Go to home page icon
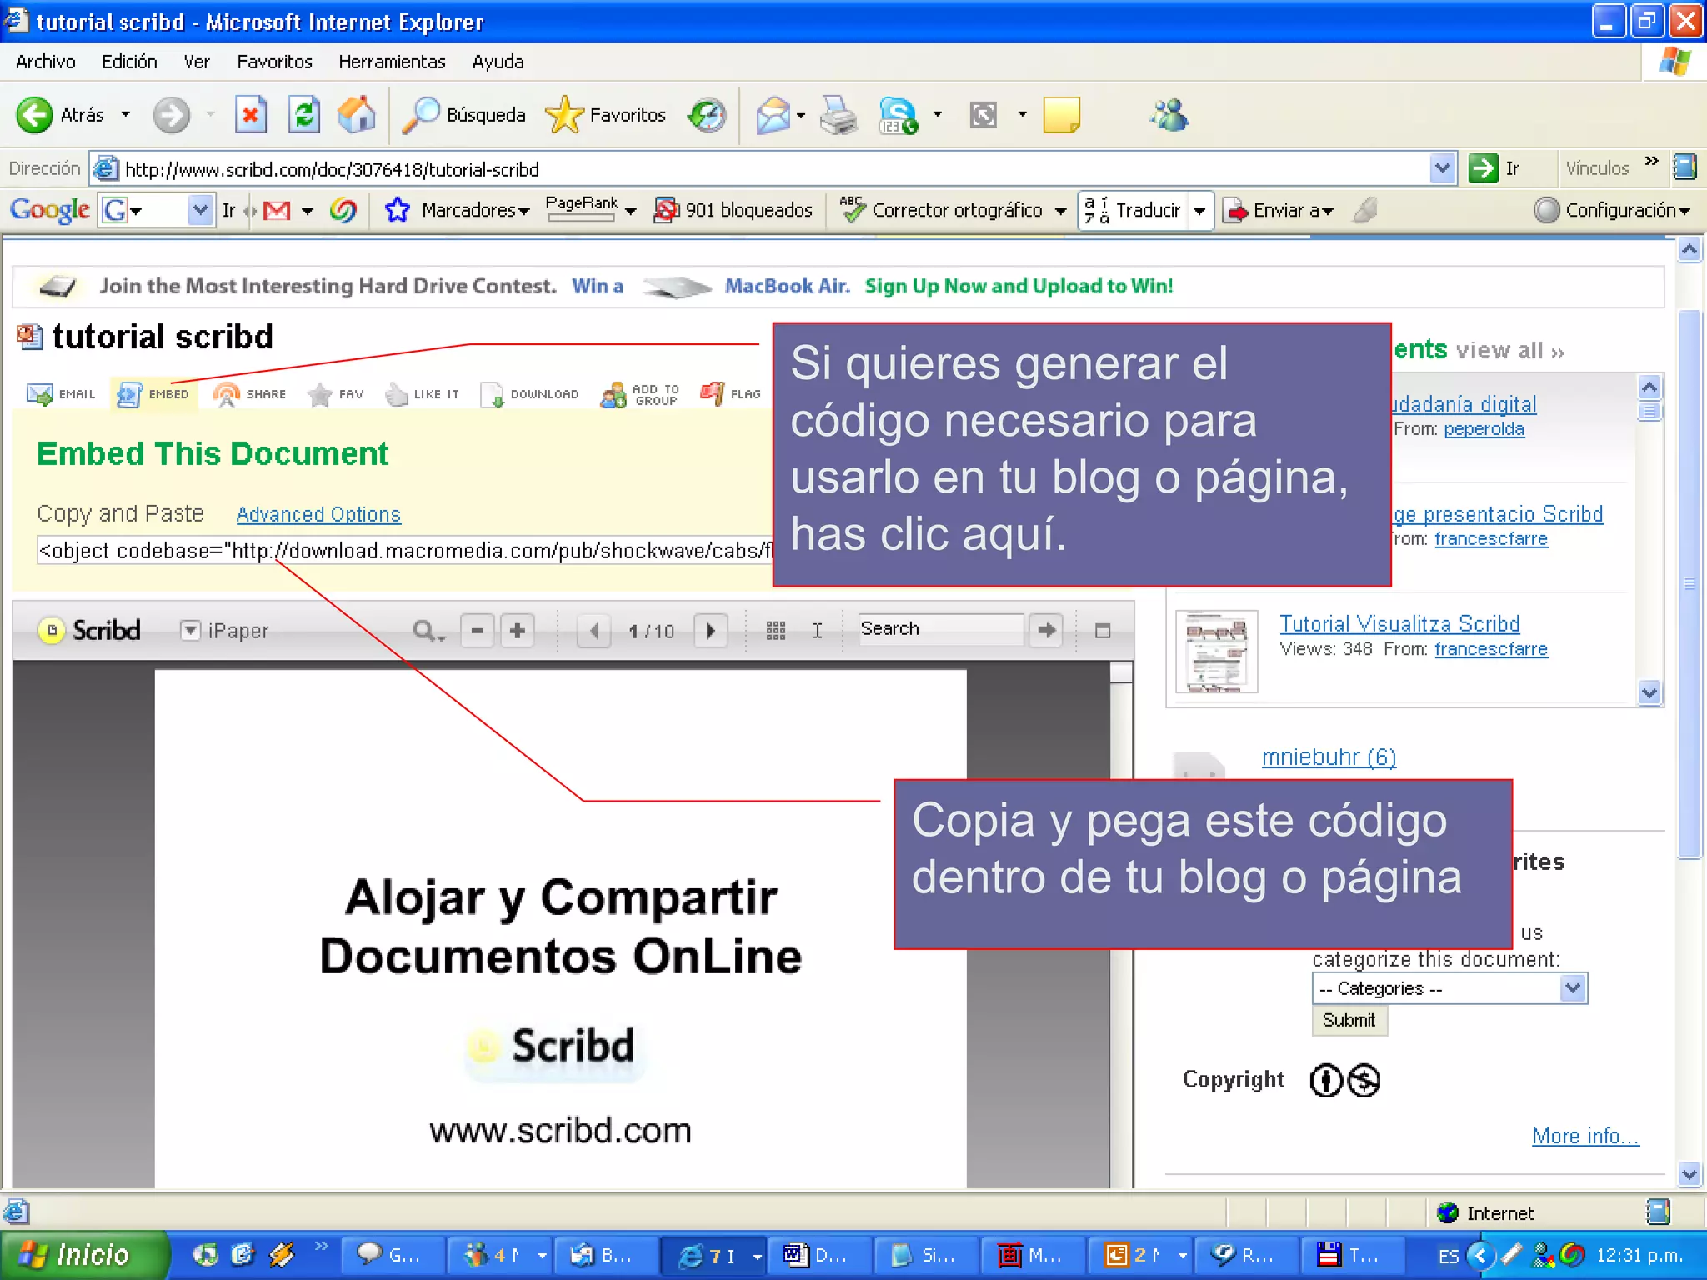The width and height of the screenshot is (1707, 1280). tap(357, 115)
